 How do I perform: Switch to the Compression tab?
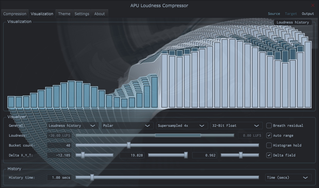click(15, 14)
